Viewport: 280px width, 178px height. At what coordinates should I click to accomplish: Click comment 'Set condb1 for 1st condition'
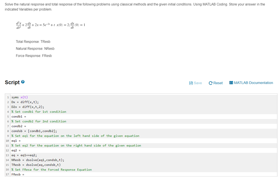(39, 112)
